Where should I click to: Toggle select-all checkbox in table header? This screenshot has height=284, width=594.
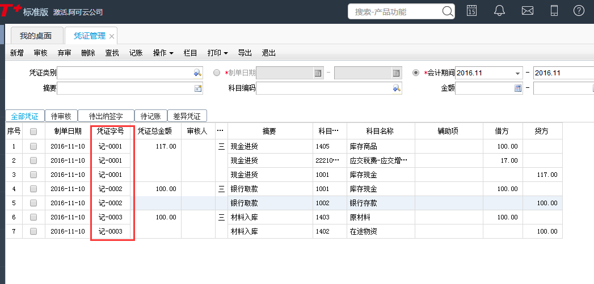point(33,132)
